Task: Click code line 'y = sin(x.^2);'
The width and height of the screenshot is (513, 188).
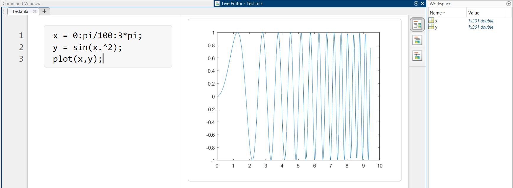Action: pos(88,47)
